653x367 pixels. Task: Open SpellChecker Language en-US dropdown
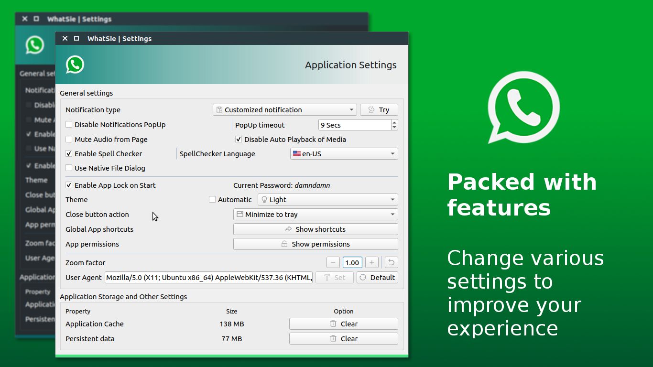tap(344, 154)
